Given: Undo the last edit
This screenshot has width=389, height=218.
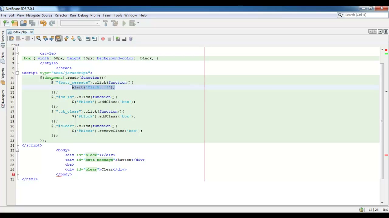Looking at the screenshot, I should [x=43, y=23].
